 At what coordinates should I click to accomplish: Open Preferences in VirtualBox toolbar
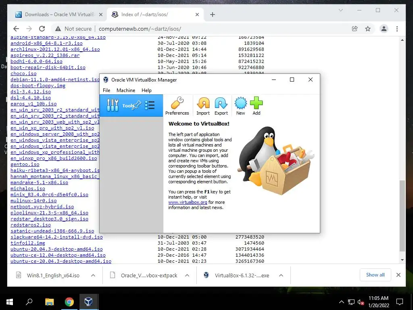tap(177, 106)
